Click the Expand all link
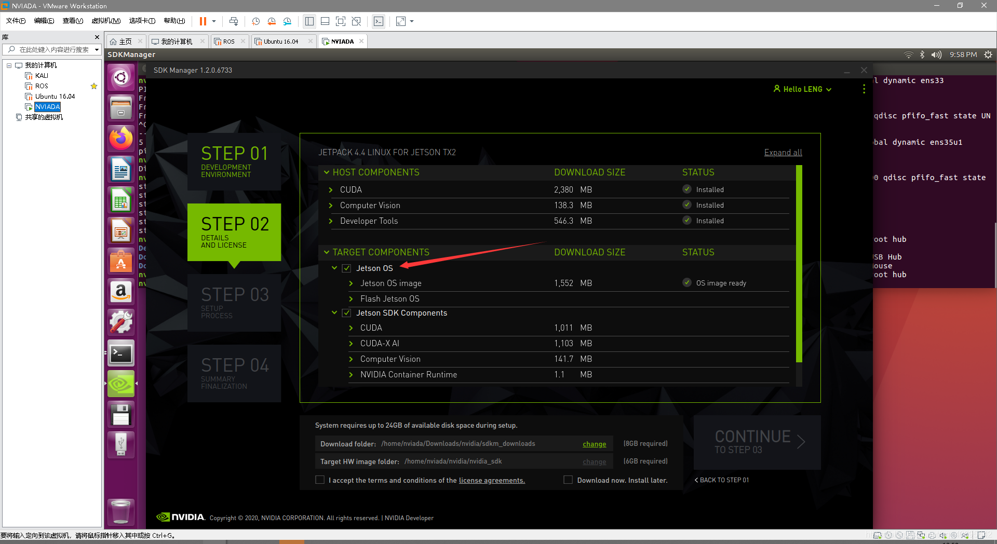997x544 pixels. 783,153
